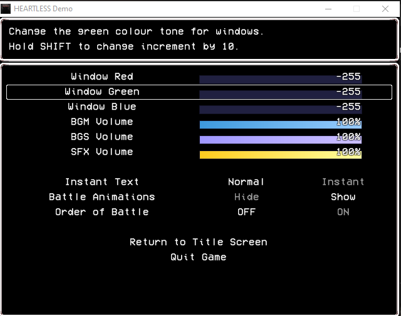The height and width of the screenshot is (316, 401).
Task: Choose Hide for Battle Animations
Action: click(246, 197)
